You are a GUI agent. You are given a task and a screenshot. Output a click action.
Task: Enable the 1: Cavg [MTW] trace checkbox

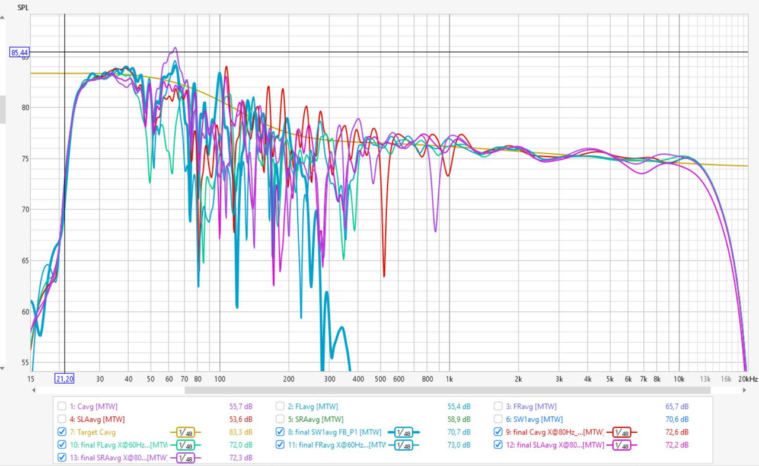(62, 407)
